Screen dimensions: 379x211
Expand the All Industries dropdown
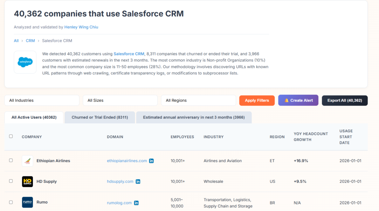[x=42, y=100]
